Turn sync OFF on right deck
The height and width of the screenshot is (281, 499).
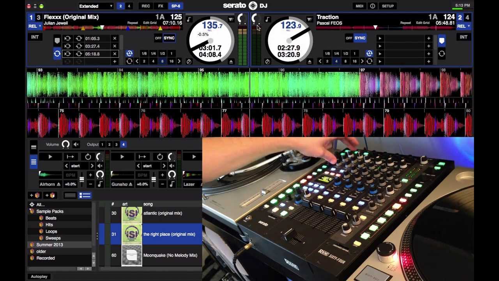pos(349,38)
